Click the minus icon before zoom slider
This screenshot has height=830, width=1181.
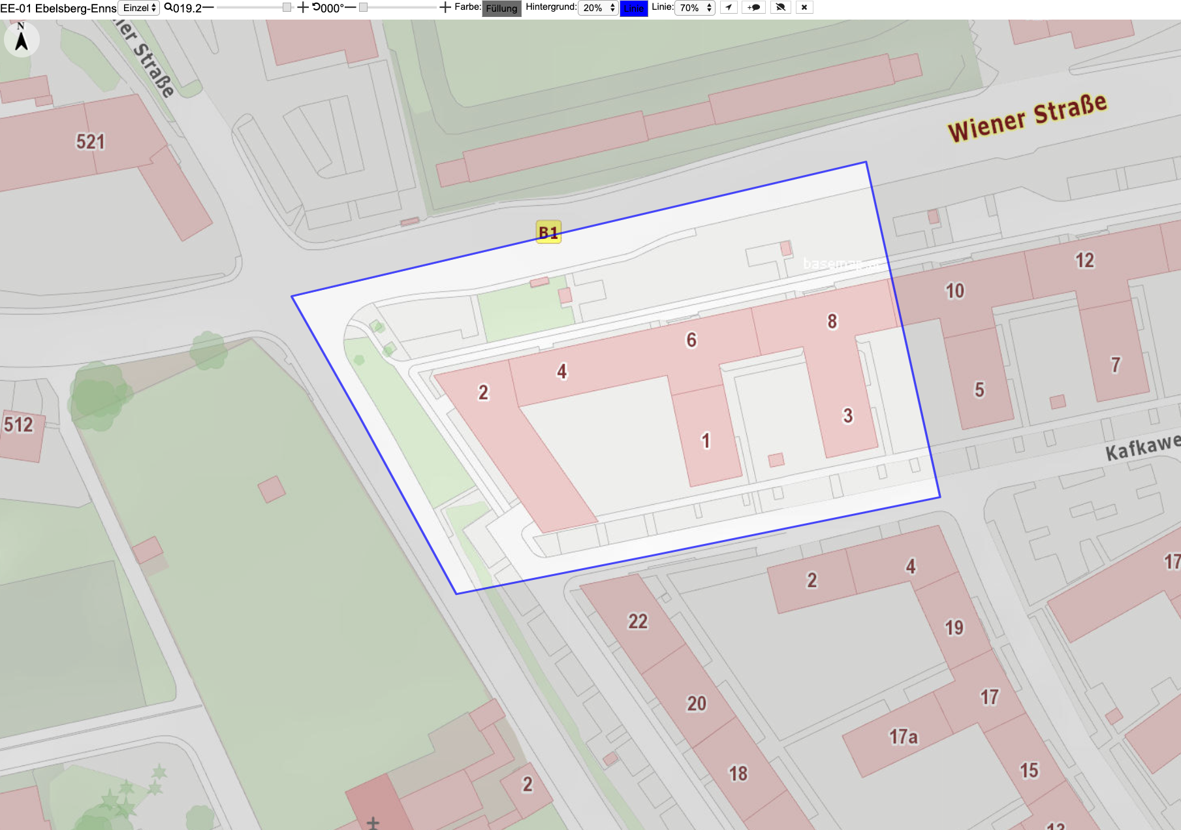[x=208, y=8]
